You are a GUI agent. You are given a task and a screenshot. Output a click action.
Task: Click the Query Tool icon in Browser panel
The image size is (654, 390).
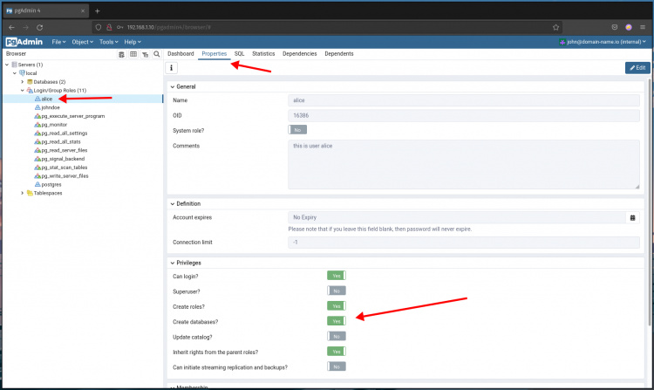[x=122, y=54]
